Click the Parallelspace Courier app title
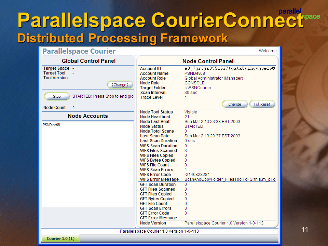 pyautogui.click(x=79, y=51)
